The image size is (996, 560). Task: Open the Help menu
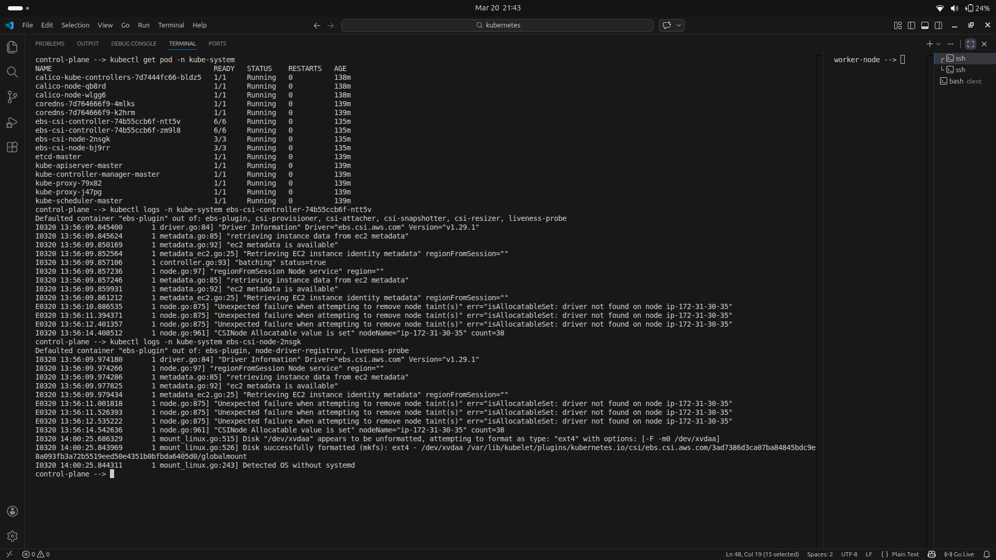[200, 25]
